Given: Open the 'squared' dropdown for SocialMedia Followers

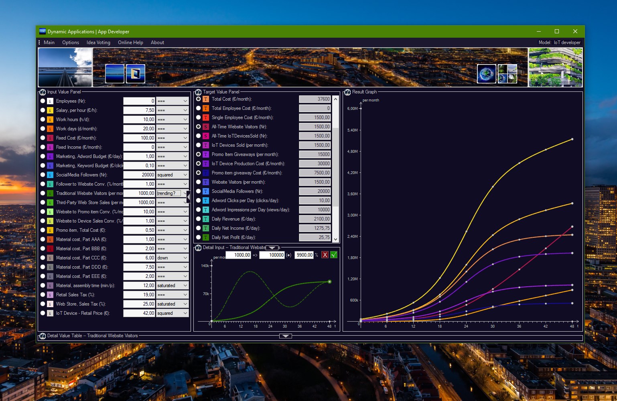Looking at the screenshot, I should [x=172, y=175].
